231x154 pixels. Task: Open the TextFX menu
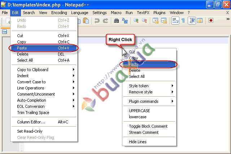tap(143, 13)
